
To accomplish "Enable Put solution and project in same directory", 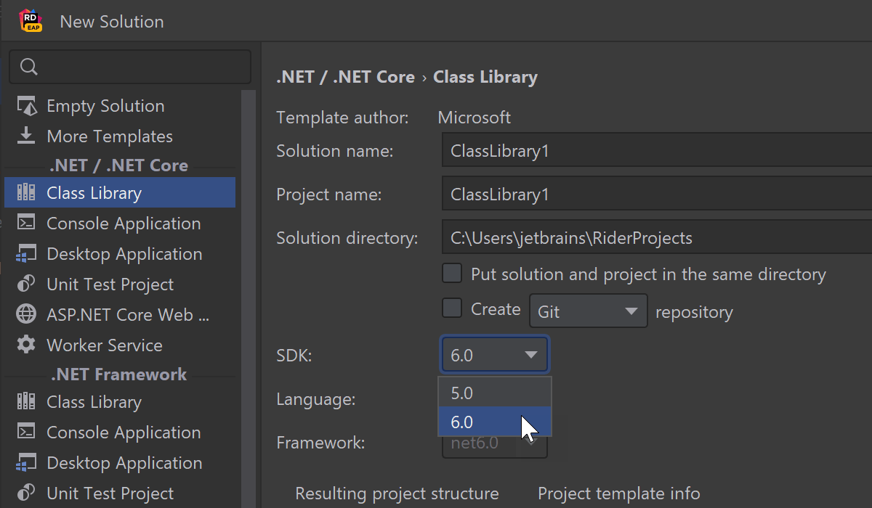I will point(452,274).
